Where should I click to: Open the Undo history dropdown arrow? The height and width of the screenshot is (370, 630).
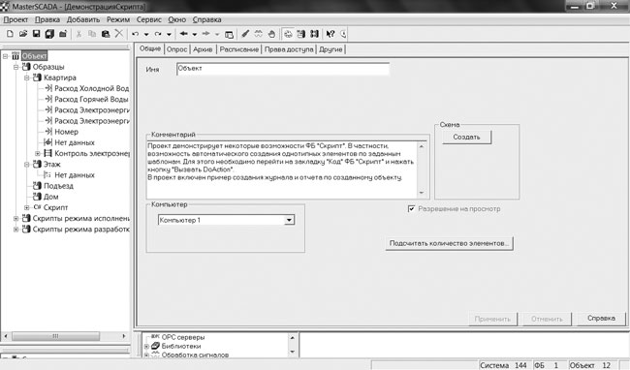click(x=146, y=35)
